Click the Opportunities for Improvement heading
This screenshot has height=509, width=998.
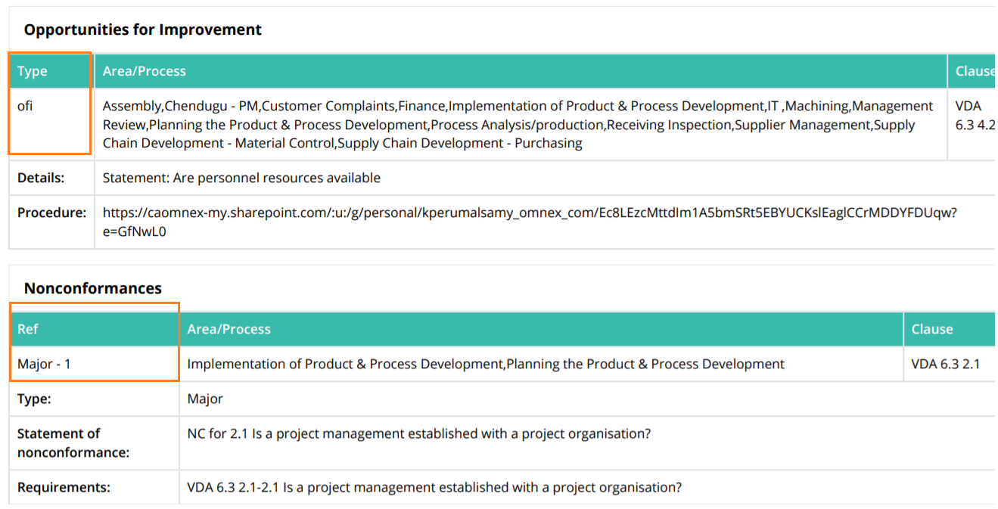142,29
